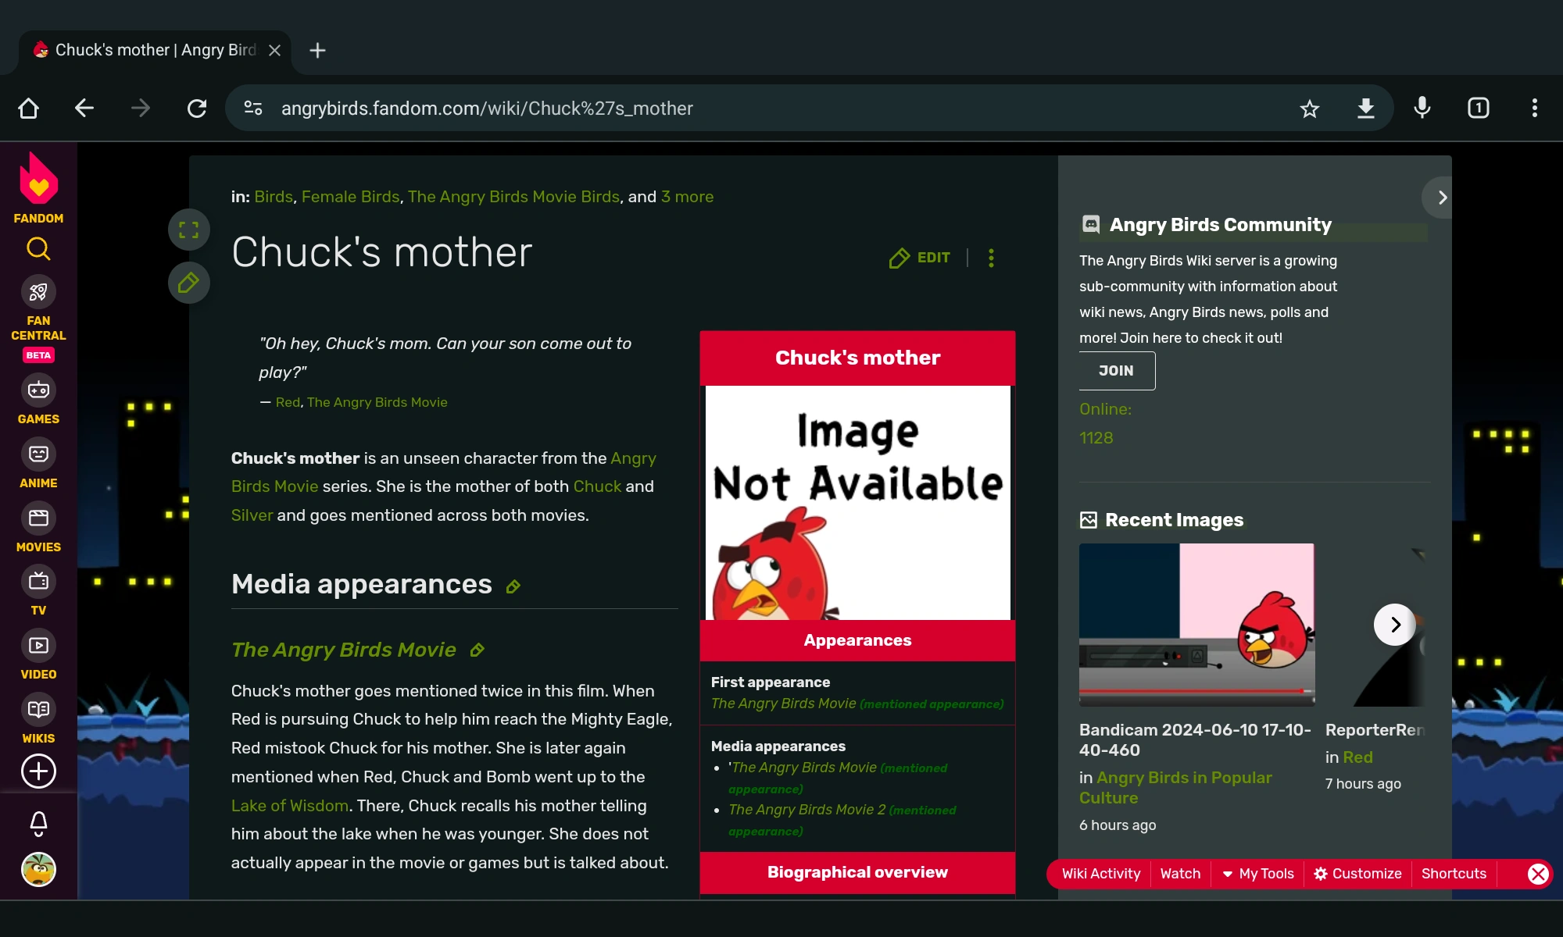Click the Bandicam recent image thumbnail

coord(1196,625)
